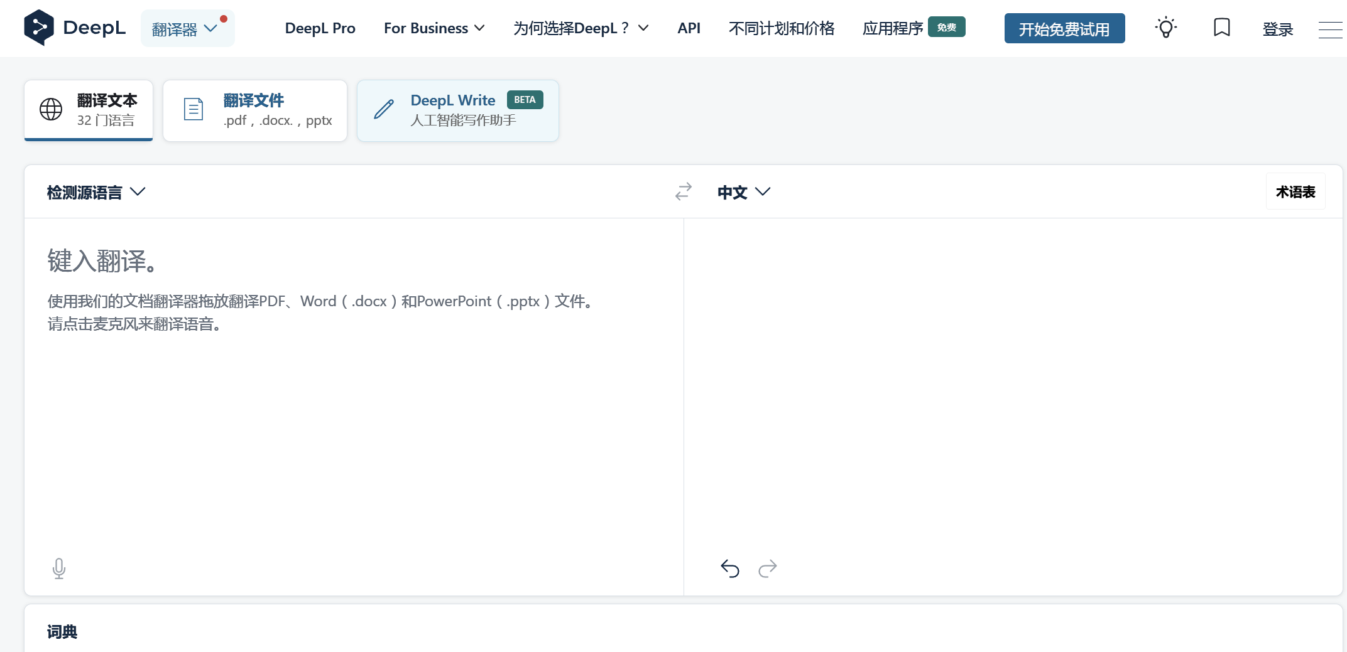Click the lightbulb icon in the header

coord(1166,28)
